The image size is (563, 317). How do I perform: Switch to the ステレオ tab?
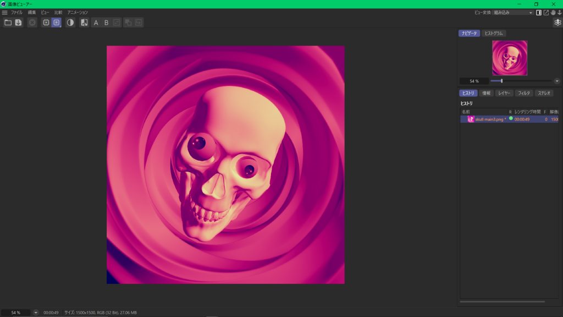click(544, 93)
